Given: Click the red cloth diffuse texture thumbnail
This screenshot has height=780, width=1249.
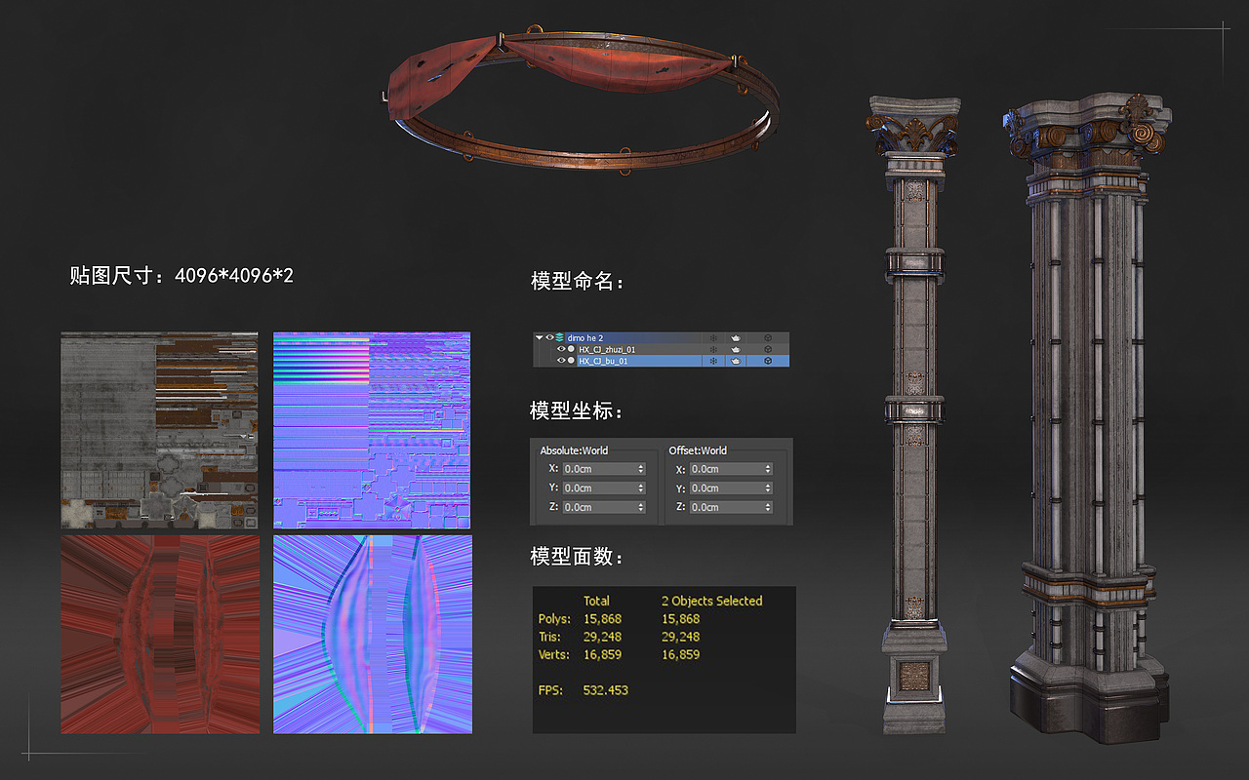Looking at the screenshot, I should 159,634.
